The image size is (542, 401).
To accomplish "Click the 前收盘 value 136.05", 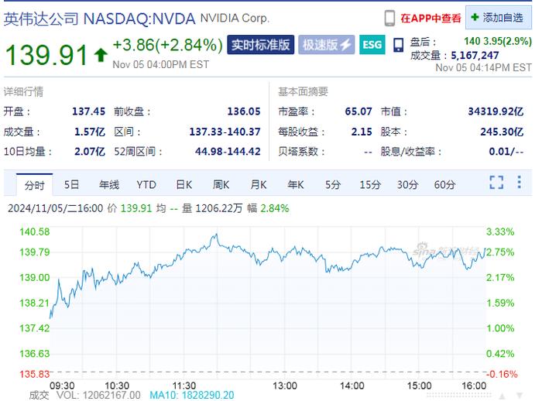I will coord(244,111).
